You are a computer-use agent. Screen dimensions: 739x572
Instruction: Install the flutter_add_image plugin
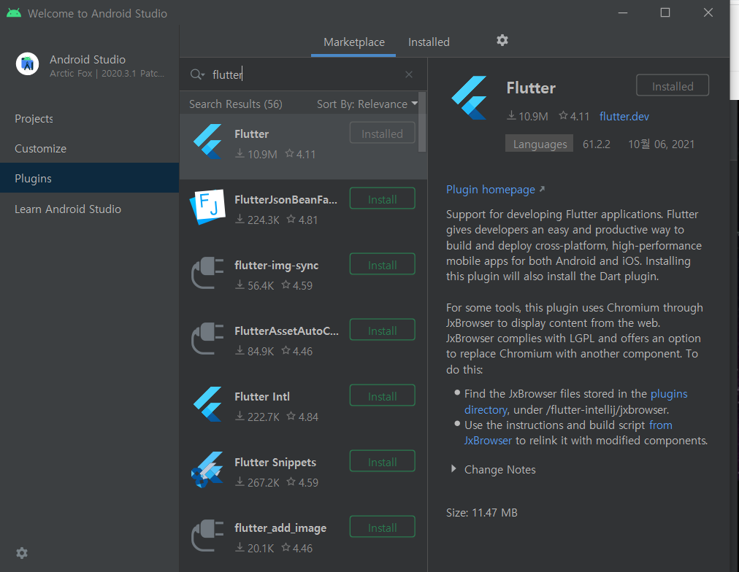pyautogui.click(x=382, y=527)
